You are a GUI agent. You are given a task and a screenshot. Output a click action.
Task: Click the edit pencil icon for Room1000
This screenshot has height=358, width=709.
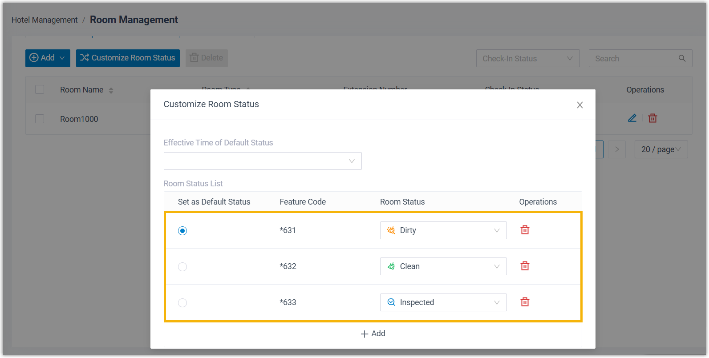(x=632, y=118)
